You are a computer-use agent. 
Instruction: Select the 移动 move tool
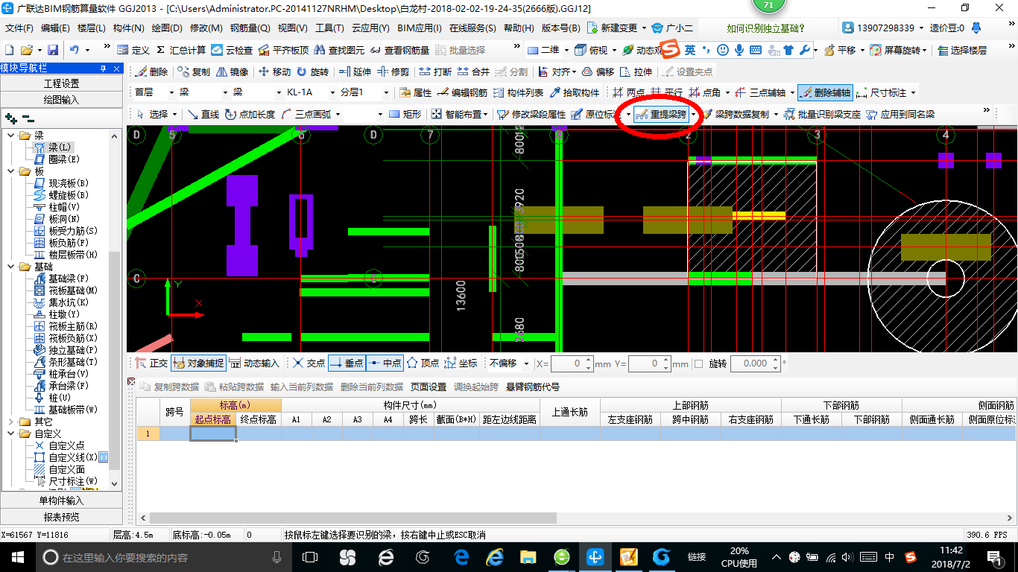point(274,72)
